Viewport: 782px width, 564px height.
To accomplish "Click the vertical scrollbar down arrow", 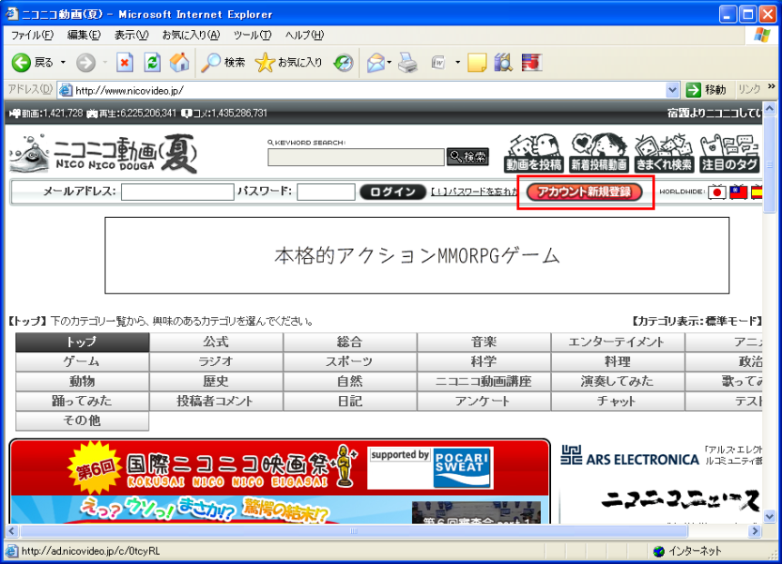I will (x=769, y=516).
